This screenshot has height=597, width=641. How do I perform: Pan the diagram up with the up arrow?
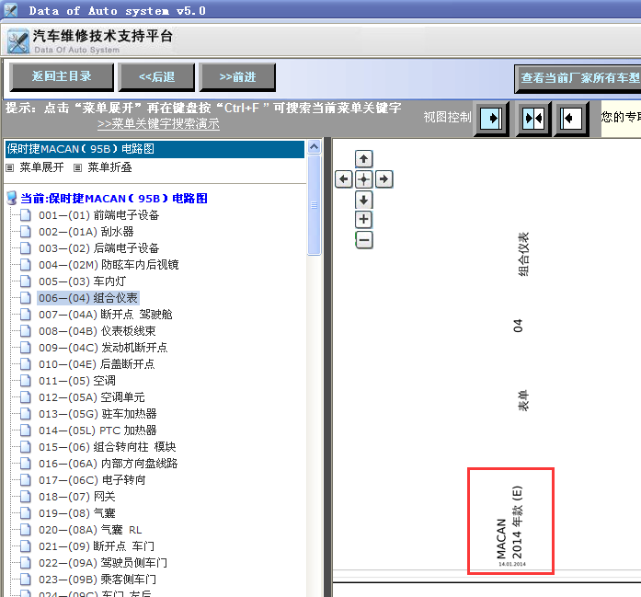pyautogui.click(x=364, y=158)
